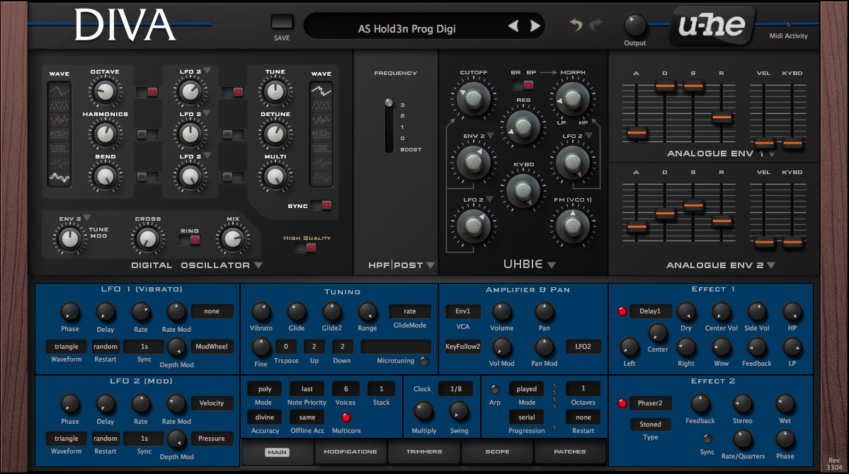Select bottom waveform in left WAVE selector

point(59,177)
